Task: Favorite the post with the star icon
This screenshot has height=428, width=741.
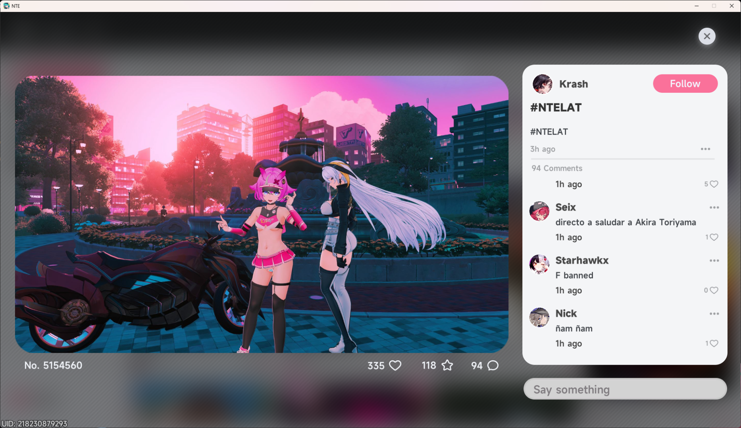Action: 447,365
